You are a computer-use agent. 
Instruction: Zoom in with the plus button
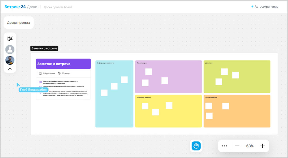(262, 146)
